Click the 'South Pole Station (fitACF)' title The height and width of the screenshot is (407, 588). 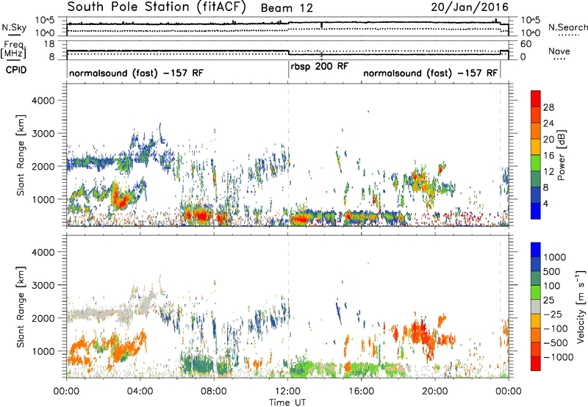(157, 7)
